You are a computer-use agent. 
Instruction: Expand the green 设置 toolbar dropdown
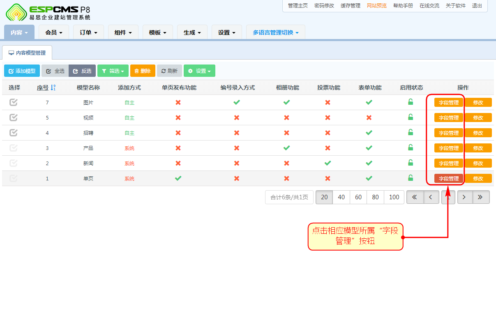(x=199, y=71)
